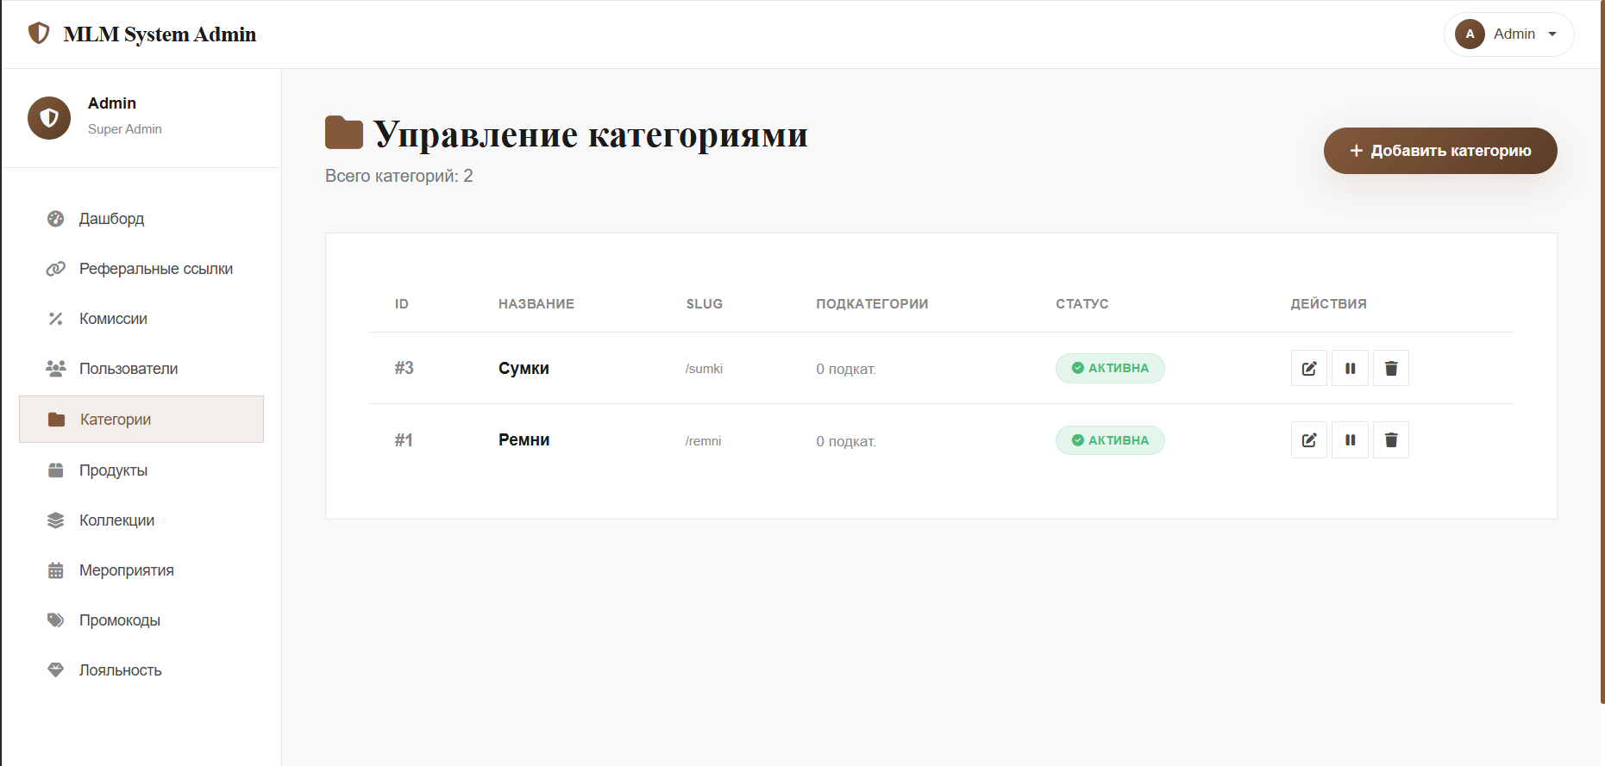Open Дашборд in the sidebar
1605x766 pixels.
point(141,219)
